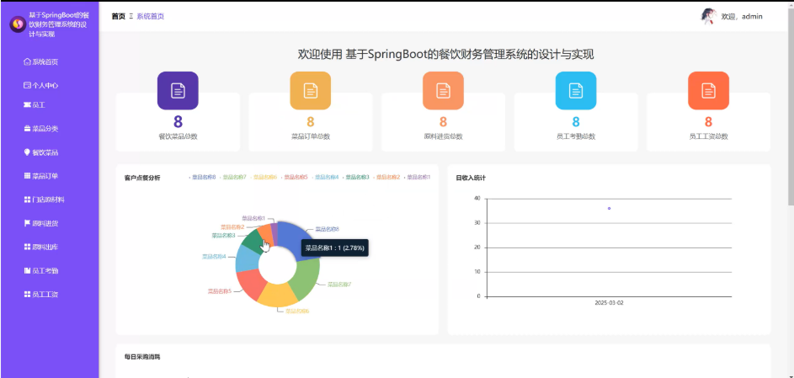Image resolution: width=794 pixels, height=378 pixels.
Task: Click the orange document icon above 员工工资总数
Action: [708, 91]
